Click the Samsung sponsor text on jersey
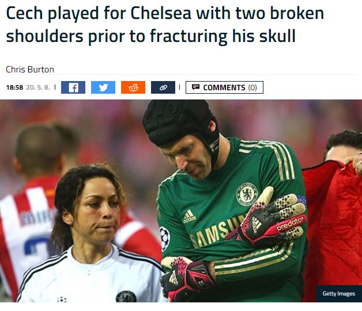Screen dimensions: 362x311 click(x=216, y=230)
